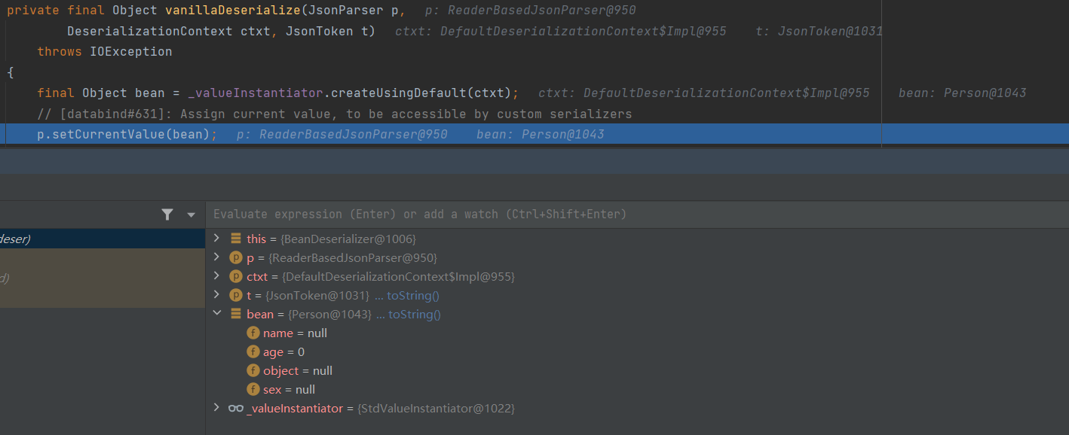Click the field icon next to 'sex'
The image size is (1069, 435).
click(x=253, y=390)
